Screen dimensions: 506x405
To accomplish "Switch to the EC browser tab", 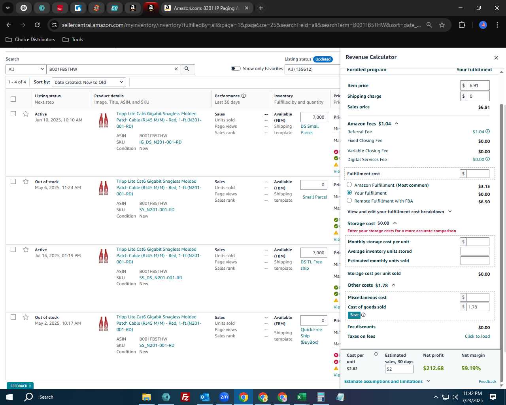I will [115, 8].
